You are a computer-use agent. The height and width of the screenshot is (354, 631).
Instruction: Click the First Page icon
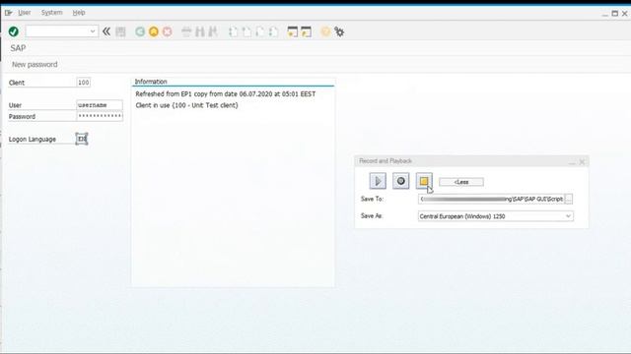coord(233,31)
